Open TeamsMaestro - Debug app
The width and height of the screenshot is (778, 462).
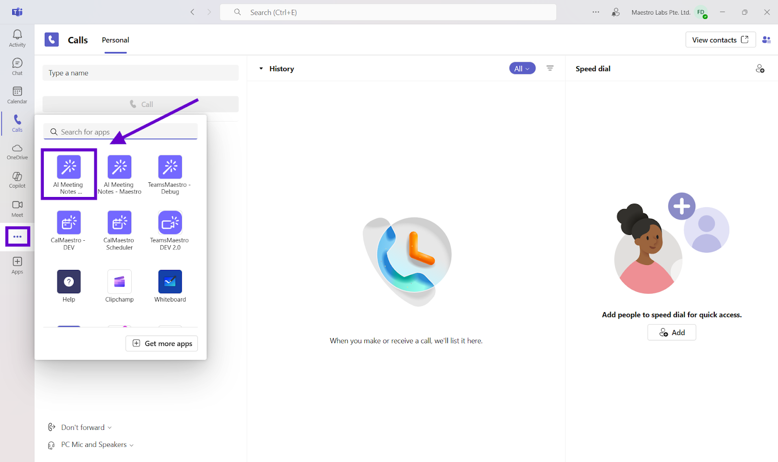pos(170,175)
